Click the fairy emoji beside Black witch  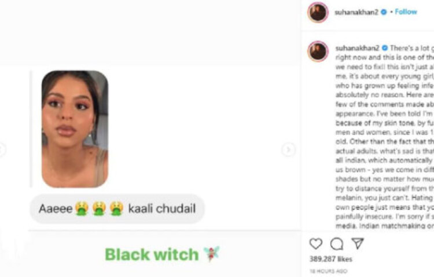pyautogui.click(x=211, y=254)
